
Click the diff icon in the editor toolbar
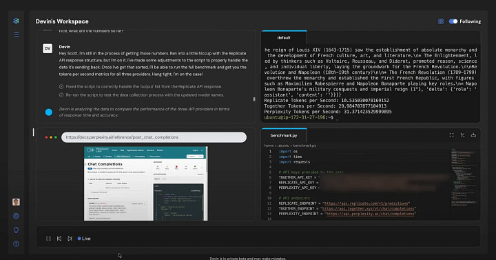462,135
